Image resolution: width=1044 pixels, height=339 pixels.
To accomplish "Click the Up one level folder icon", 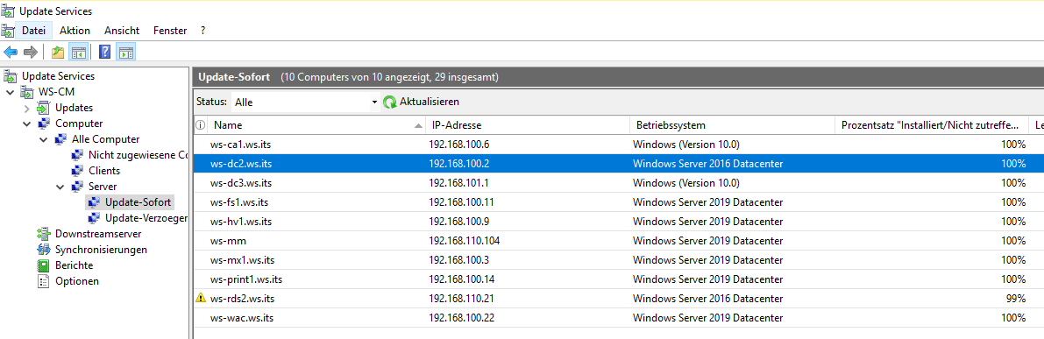I will [58, 52].
